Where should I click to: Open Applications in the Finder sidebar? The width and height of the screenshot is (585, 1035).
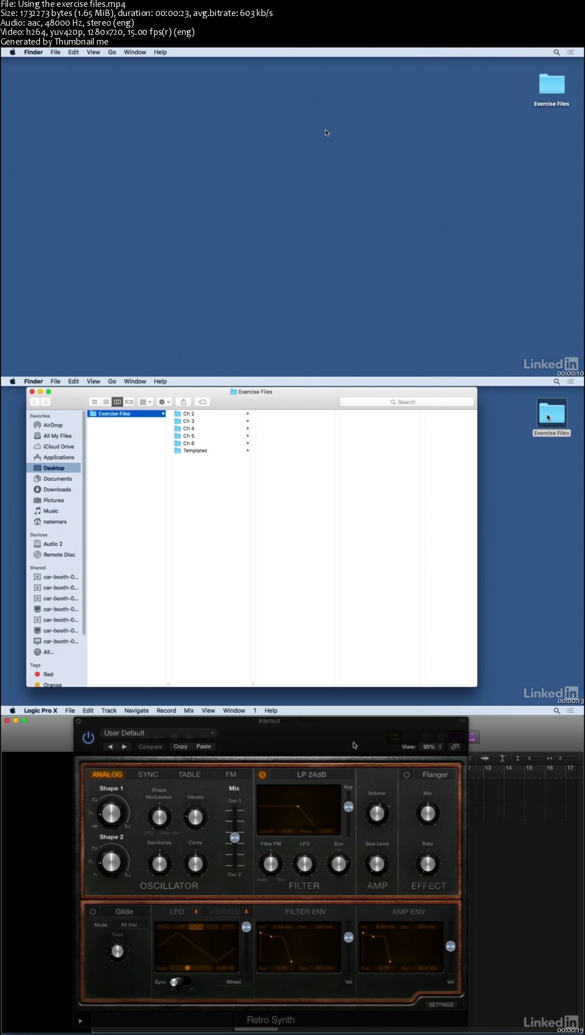pyautogui.click(x=59, y=457)
